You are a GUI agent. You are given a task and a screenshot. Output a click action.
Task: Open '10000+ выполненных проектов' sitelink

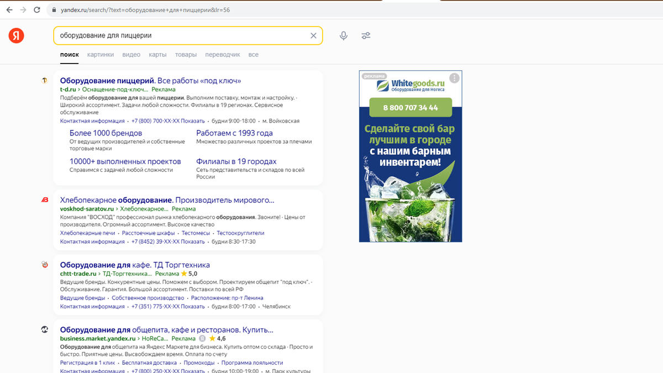point(125,161)
